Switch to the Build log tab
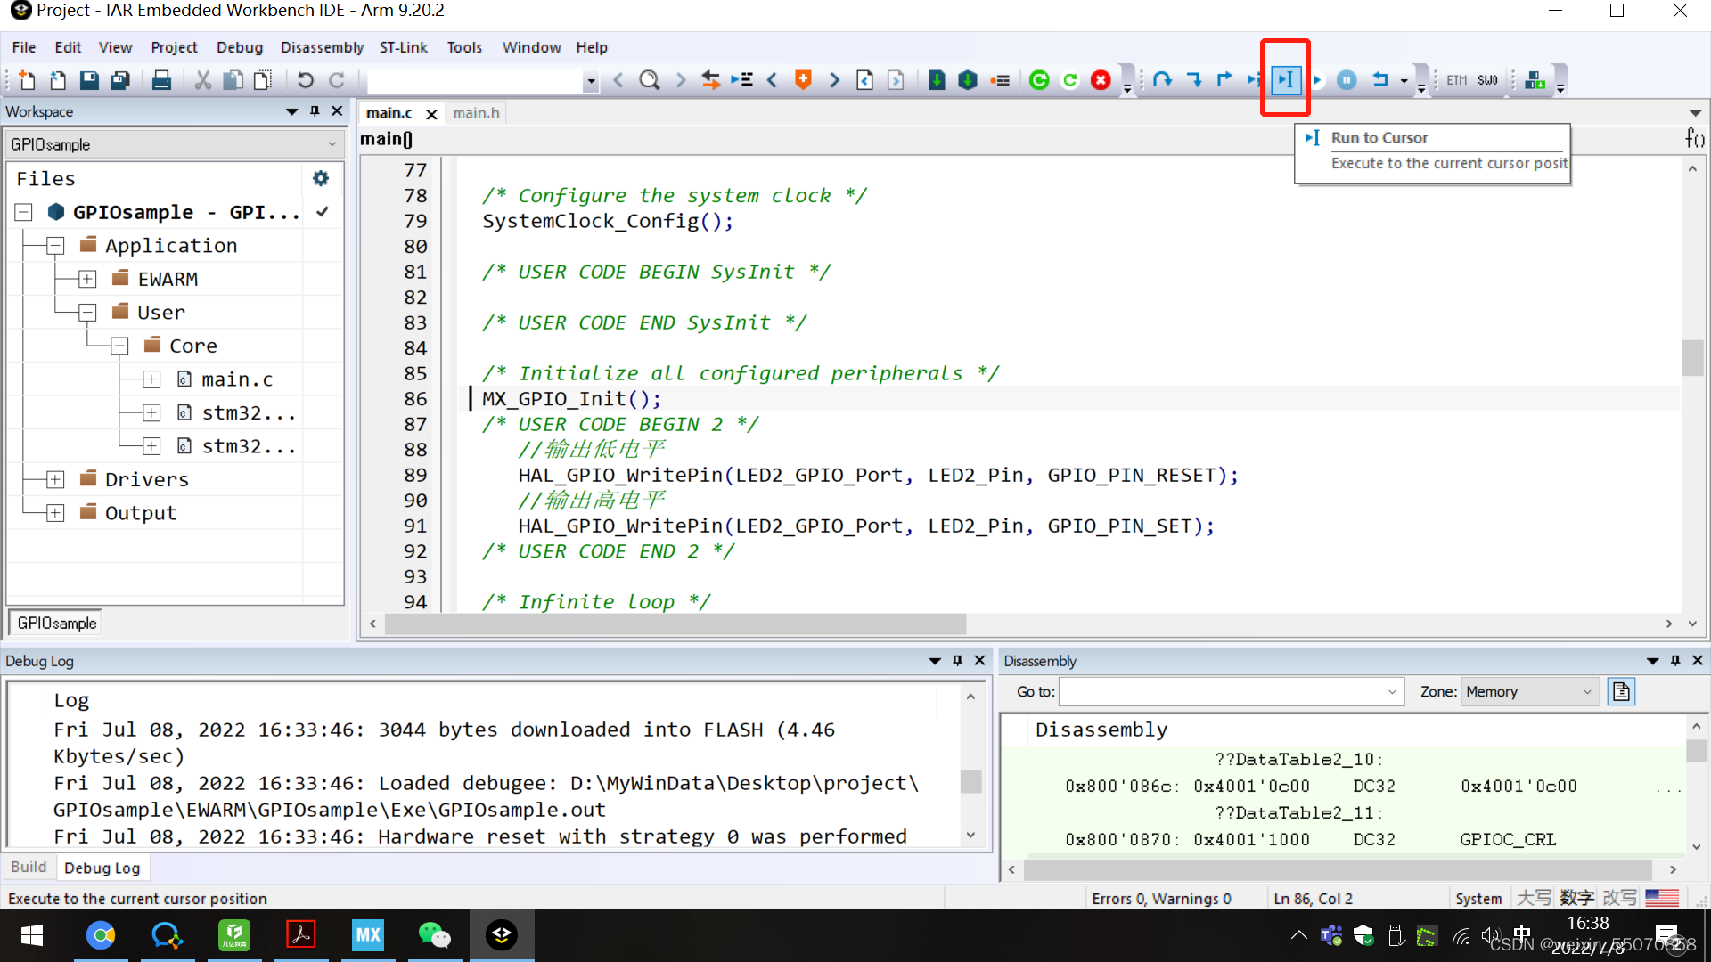This screenshot has height=962, width=1711. [x=29, y=867]
